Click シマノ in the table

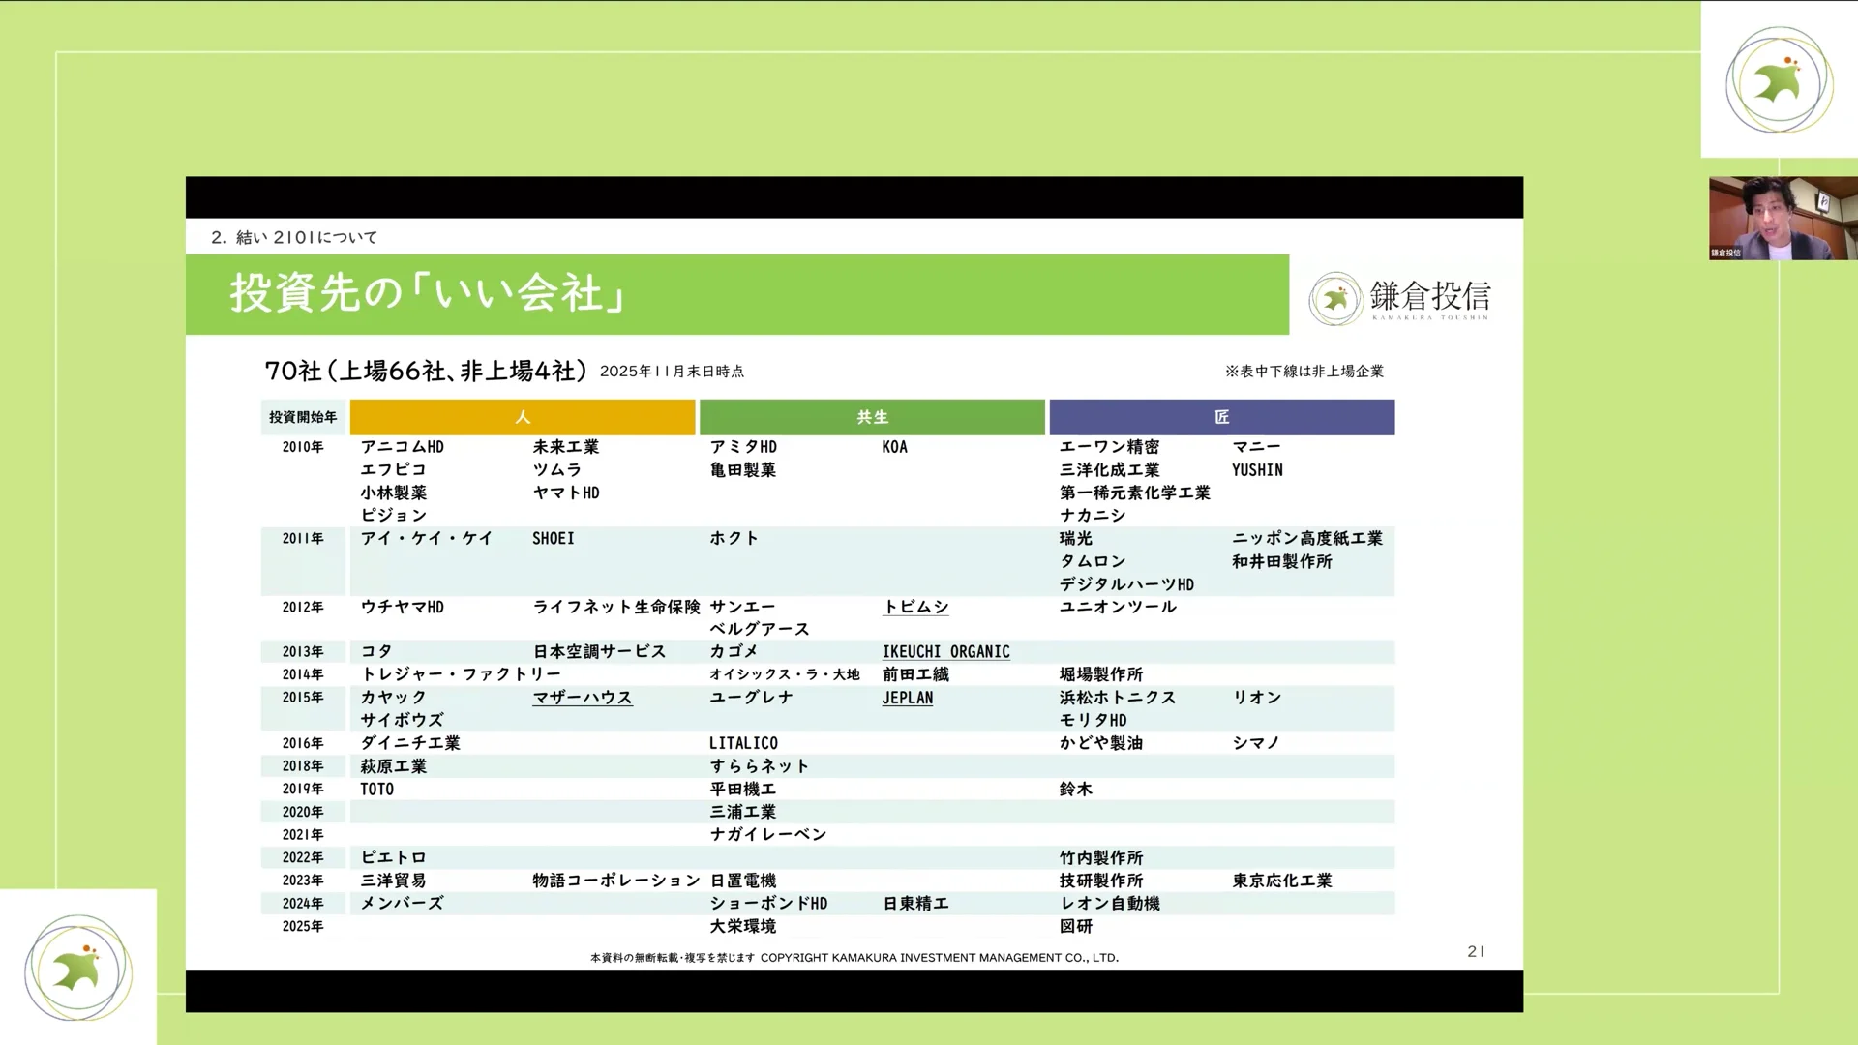[x=1256, y=743]
